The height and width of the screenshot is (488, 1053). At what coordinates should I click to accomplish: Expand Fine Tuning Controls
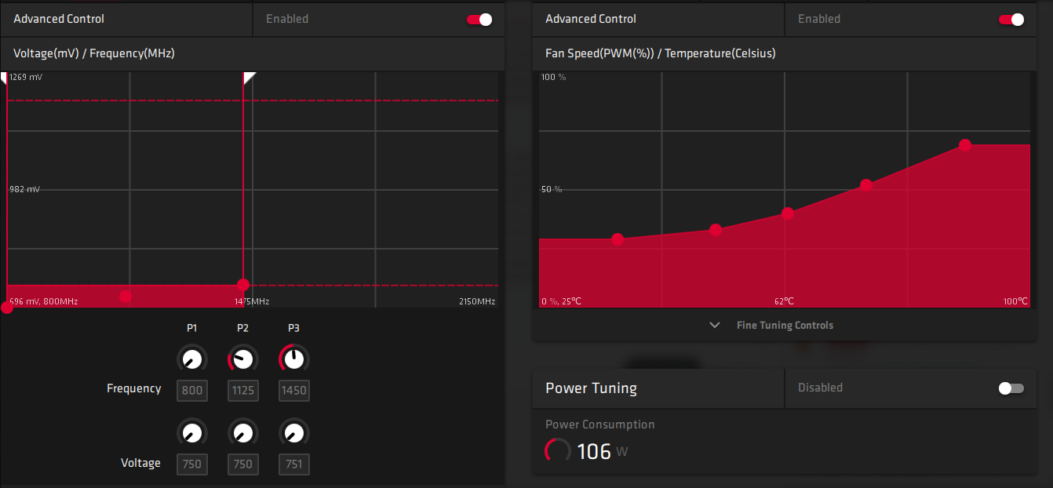click(x=785, y=324)
